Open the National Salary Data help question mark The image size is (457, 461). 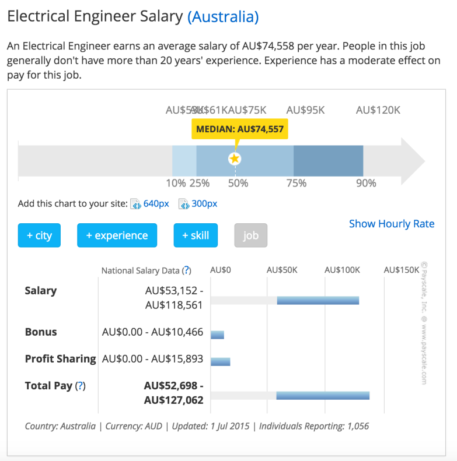coord(186,270)
